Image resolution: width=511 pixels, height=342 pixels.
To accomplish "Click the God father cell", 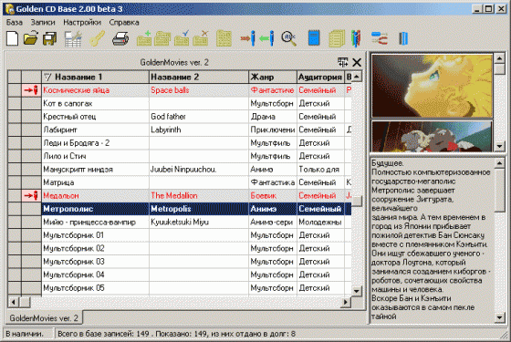I will [199, 117].
